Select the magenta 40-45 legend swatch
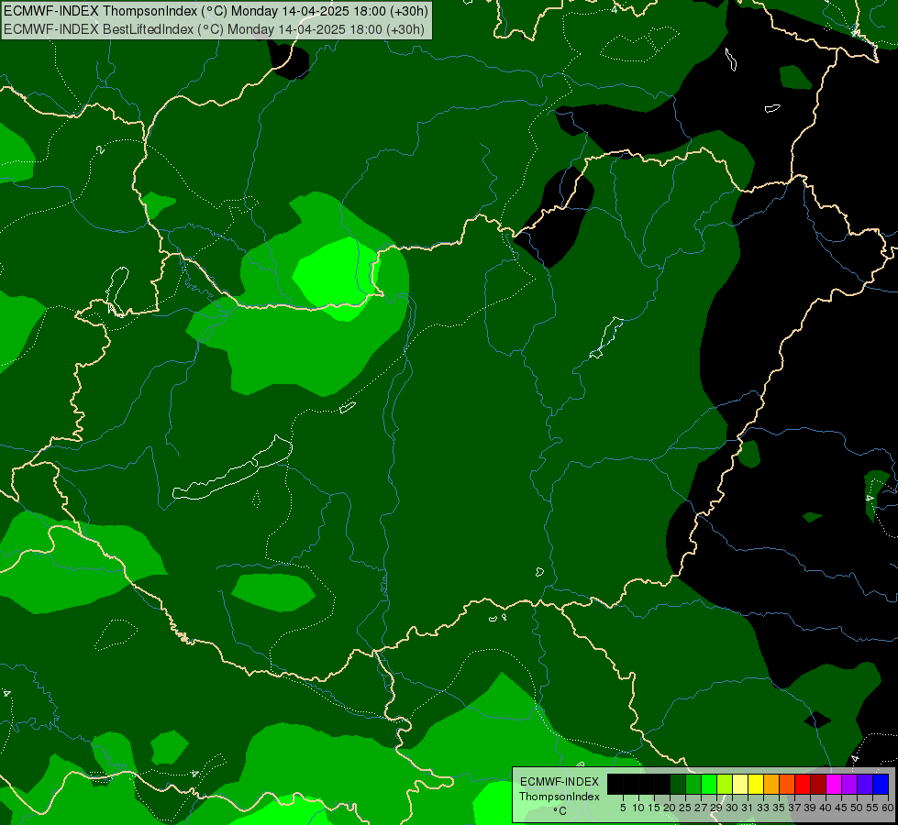 [834, 784]
